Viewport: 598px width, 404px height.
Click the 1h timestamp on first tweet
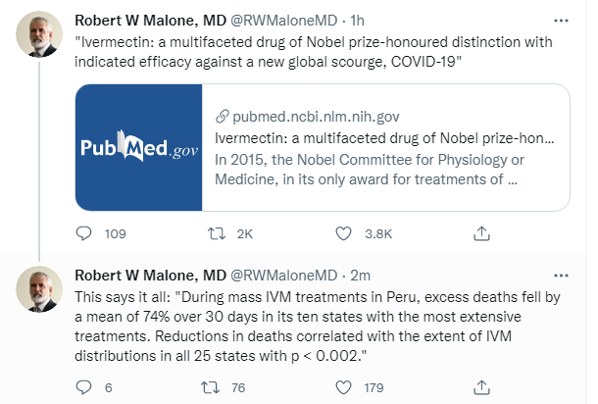pos(358,21)
